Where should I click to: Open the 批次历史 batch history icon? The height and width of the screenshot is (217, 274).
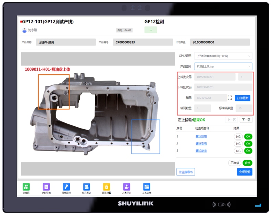(86, 187)
